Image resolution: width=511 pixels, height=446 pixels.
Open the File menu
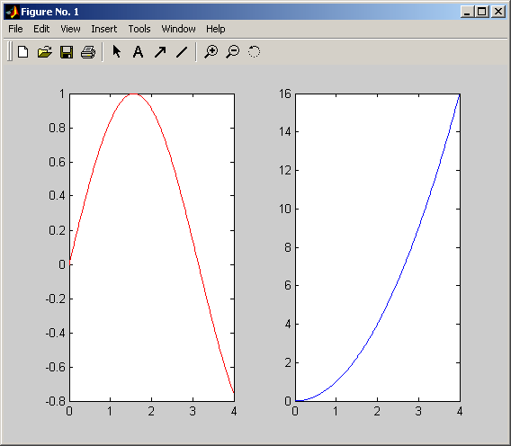pos(15,29)
